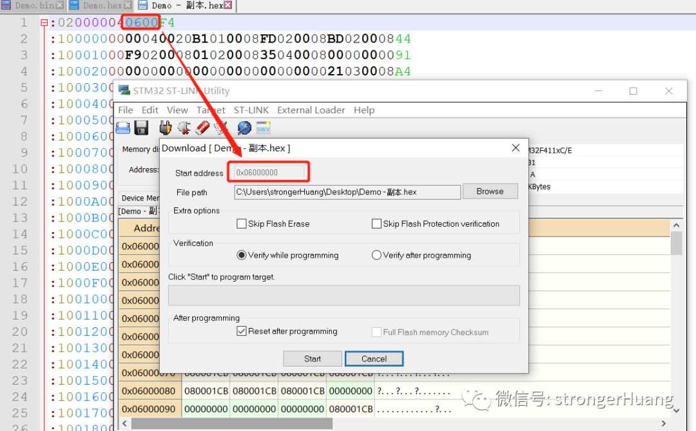Click the Disconnect from target icon
This screenshot has height=431, width=696.
click(x=184, y=128)
